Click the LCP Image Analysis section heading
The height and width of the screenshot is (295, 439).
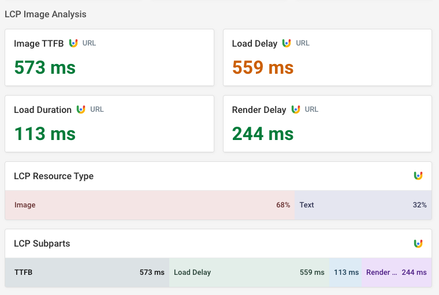[46, 14]
